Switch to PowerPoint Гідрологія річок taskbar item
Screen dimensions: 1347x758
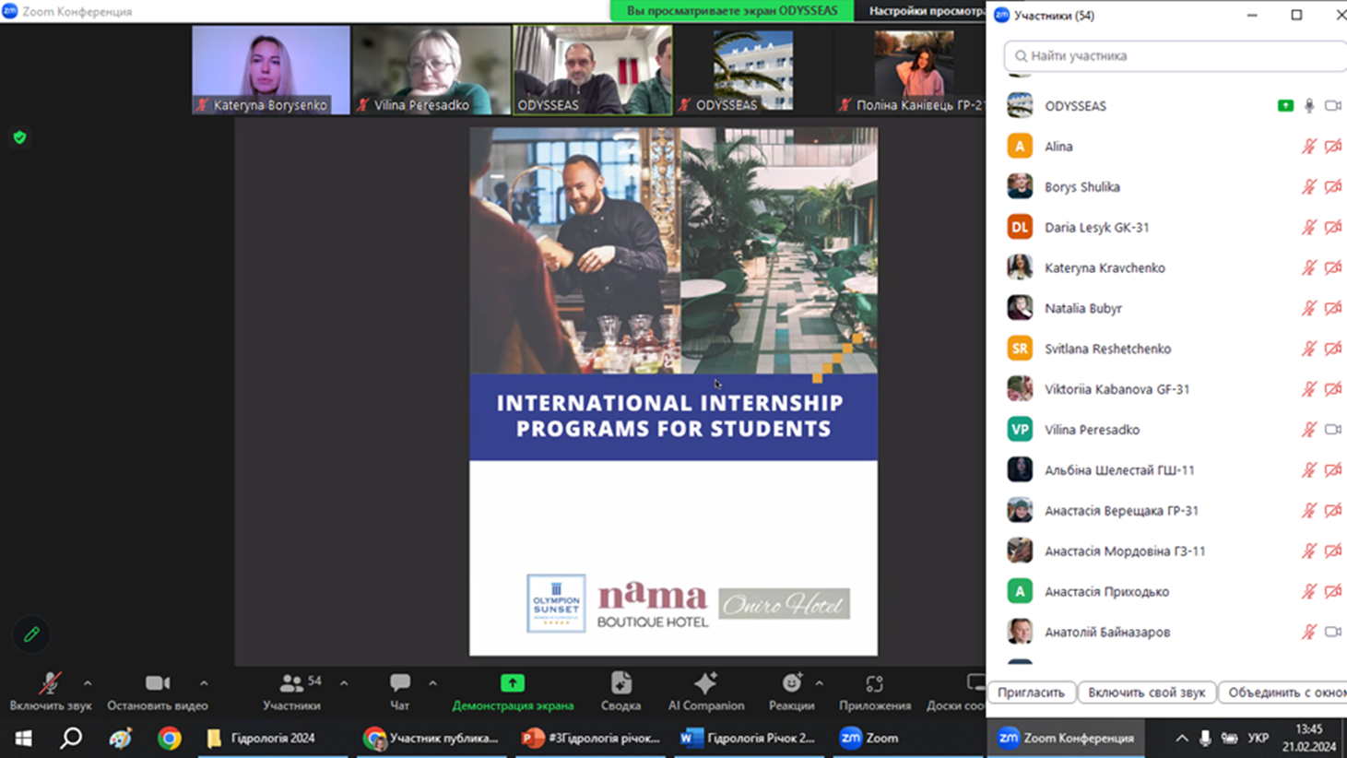tap(591, 738)
